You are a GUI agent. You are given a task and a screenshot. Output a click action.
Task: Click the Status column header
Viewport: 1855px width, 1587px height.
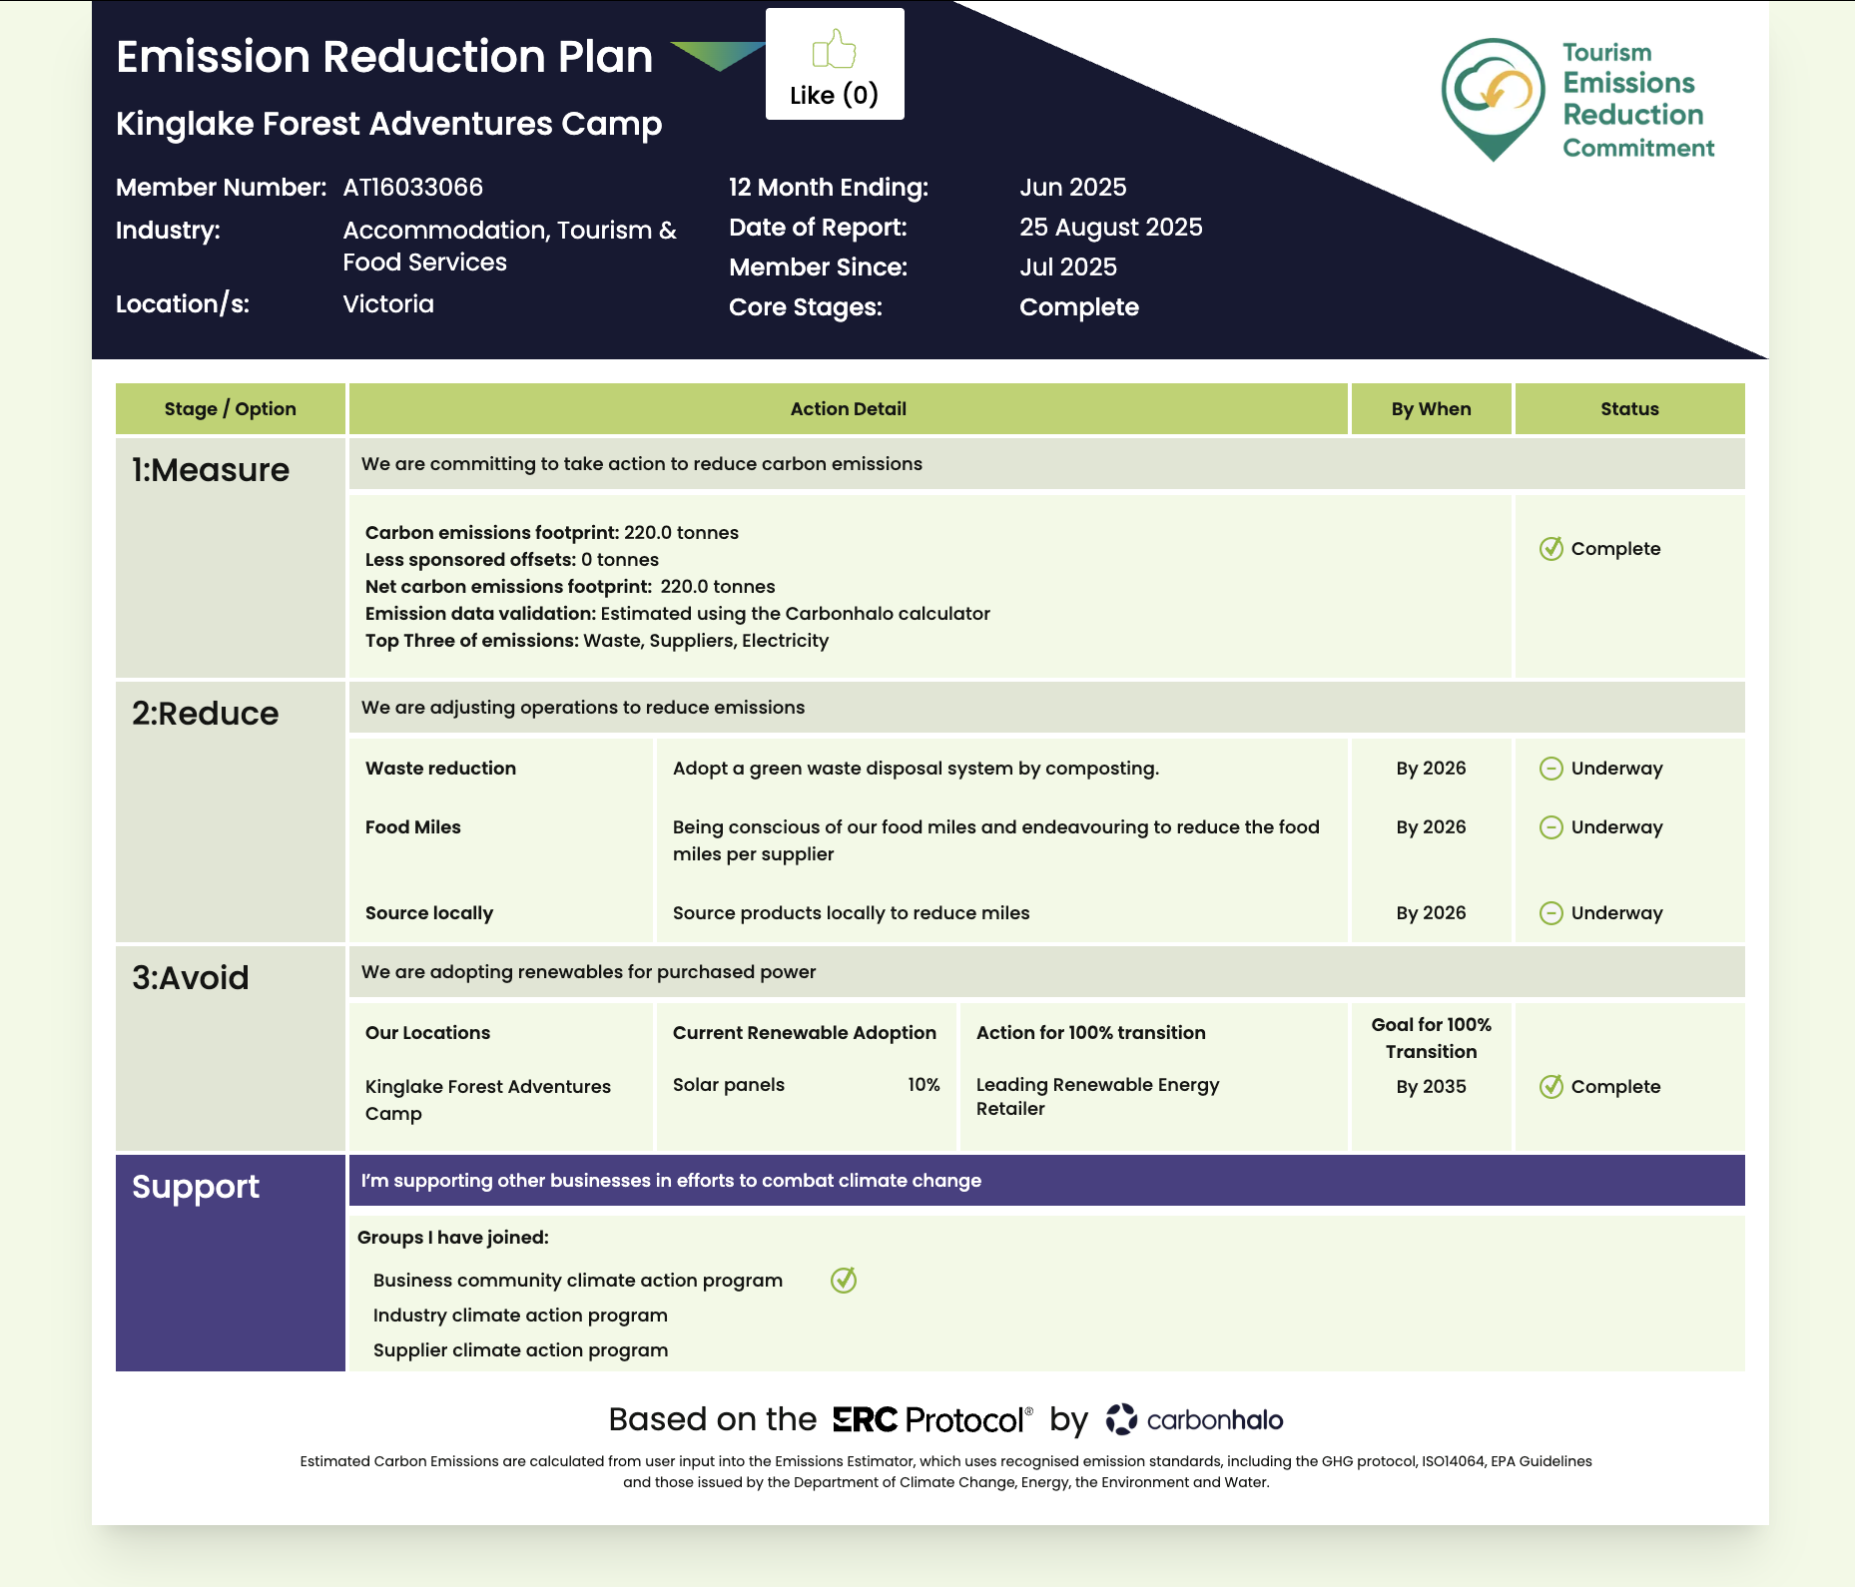(1629, 409)
